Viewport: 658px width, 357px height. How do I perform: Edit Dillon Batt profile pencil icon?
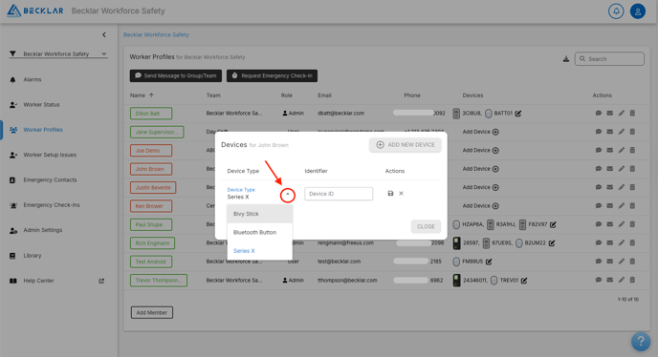[621, 114]
